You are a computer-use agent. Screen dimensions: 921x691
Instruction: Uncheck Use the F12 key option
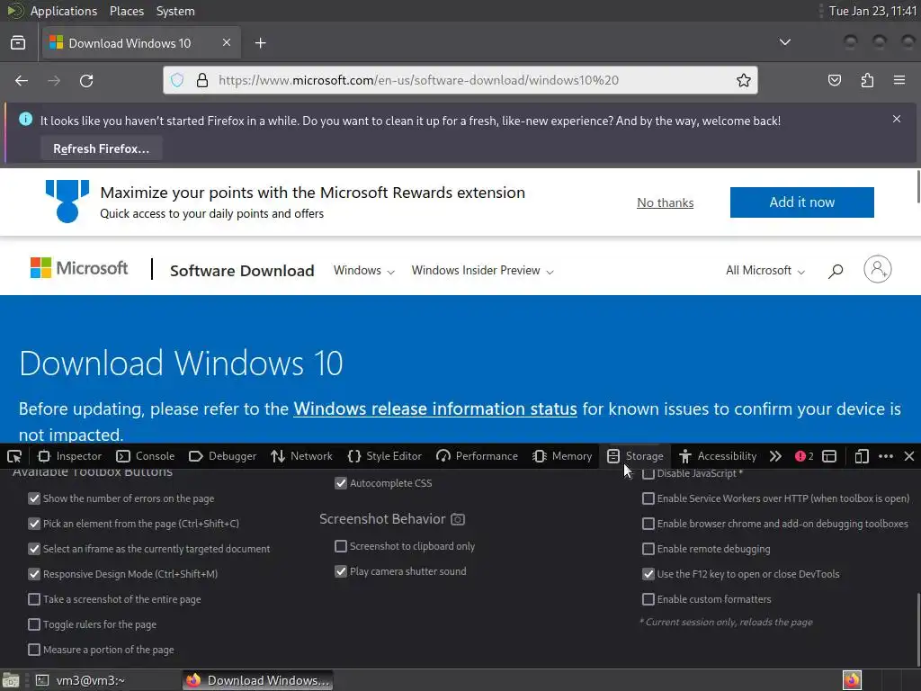(x=648, y=574)
